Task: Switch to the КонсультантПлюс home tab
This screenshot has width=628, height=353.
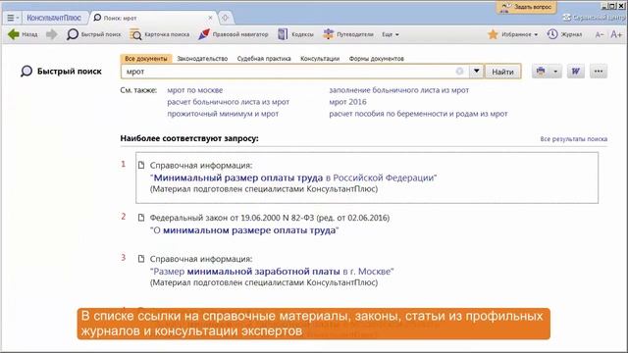Action: pyautogui.click(x=54, y=18)
